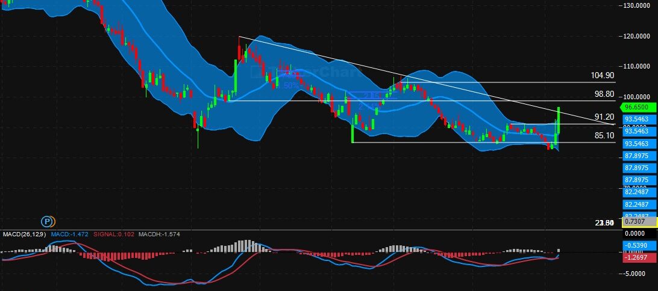Click the 91.20 horizontal line label
658x291 pixels.
click(x=605, y=117)
